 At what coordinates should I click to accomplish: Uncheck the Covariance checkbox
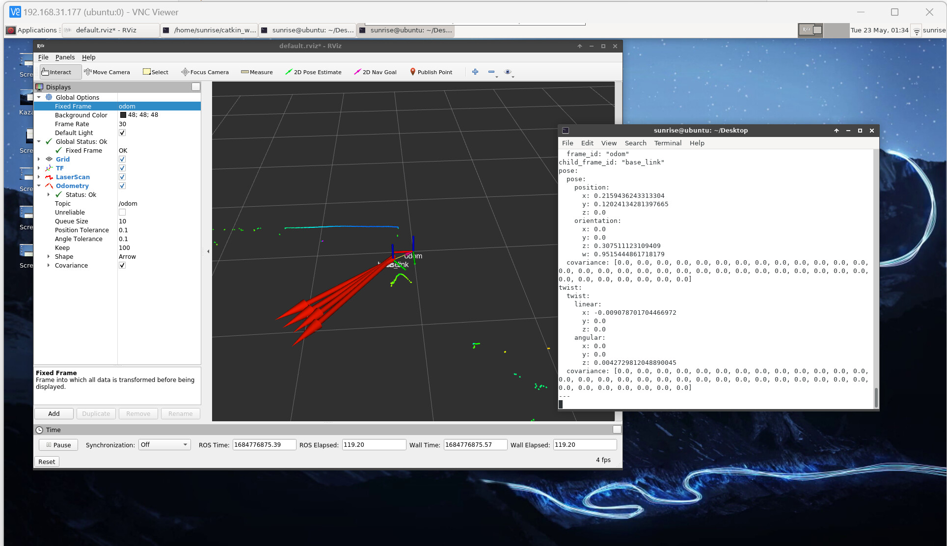(122, 265)
